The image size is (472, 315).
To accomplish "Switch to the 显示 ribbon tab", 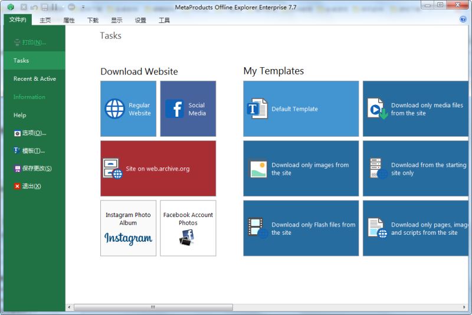I will tap(116, 20).
